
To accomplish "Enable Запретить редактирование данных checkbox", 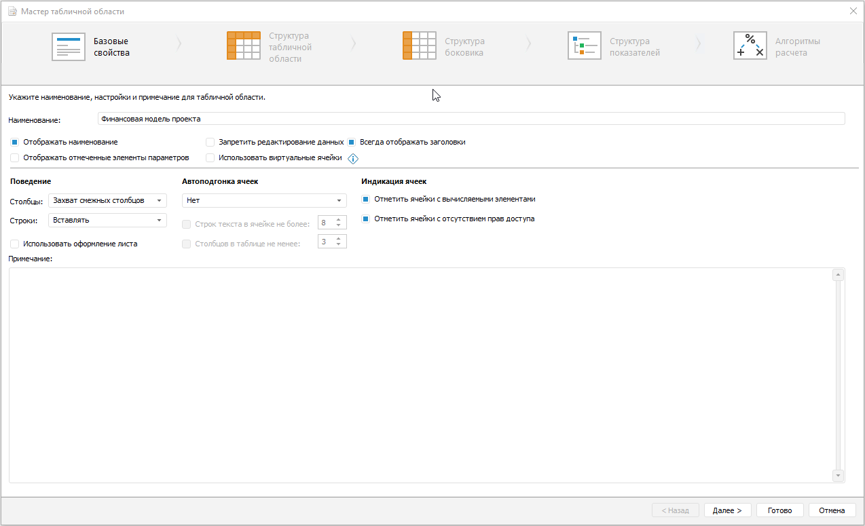I will (x=210, y=143).
